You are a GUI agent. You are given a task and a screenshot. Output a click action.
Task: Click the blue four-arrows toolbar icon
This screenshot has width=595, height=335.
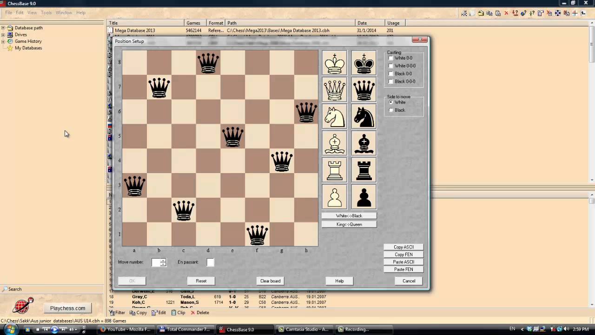click(558, 13)
